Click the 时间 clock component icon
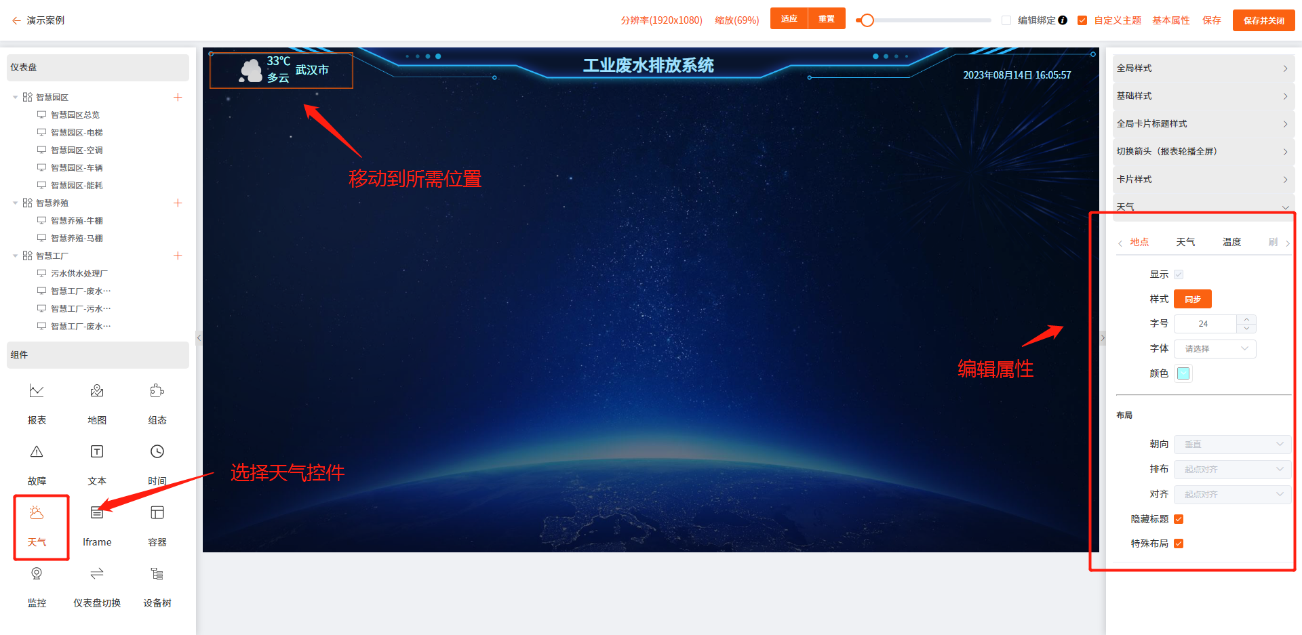1302x635 pixels. (x=157, y=452)
